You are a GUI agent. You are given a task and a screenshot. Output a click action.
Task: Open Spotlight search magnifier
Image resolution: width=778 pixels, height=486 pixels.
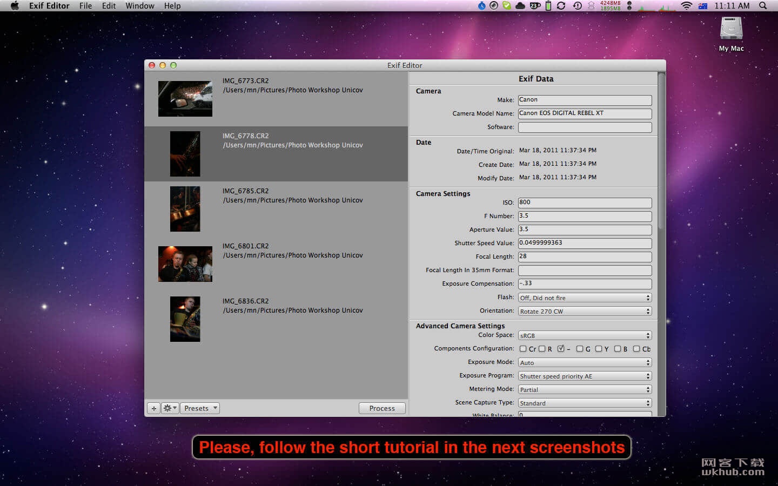pos(763,6)
